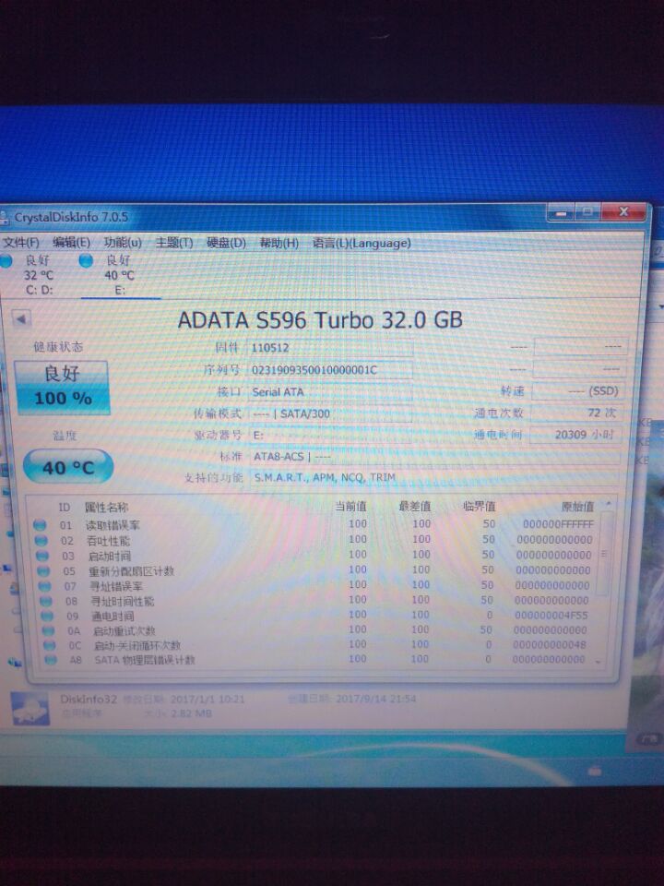
Task: Click the CrystalDiskInfo title bar icon
Action: 5,217
